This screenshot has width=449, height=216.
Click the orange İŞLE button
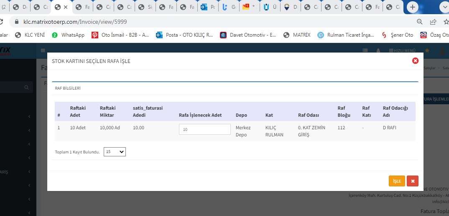coord(397,181)
